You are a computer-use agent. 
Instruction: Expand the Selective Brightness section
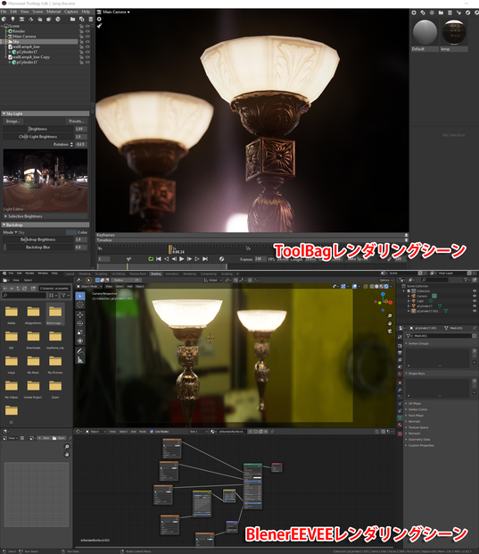coord(23,216)
